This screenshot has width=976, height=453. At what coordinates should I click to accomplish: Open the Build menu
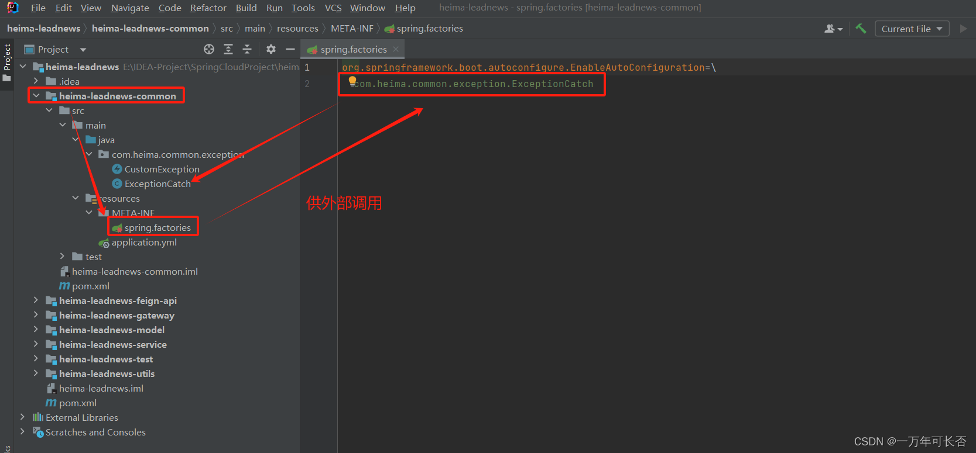pyautogui.click(x=246, y=8)
